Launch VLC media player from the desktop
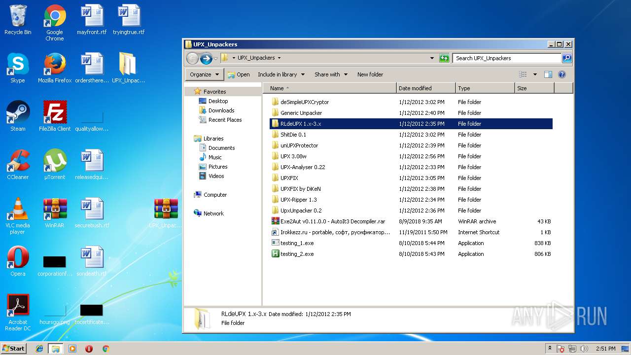Screen dimensions: 631x355 [x=18, y=216]
